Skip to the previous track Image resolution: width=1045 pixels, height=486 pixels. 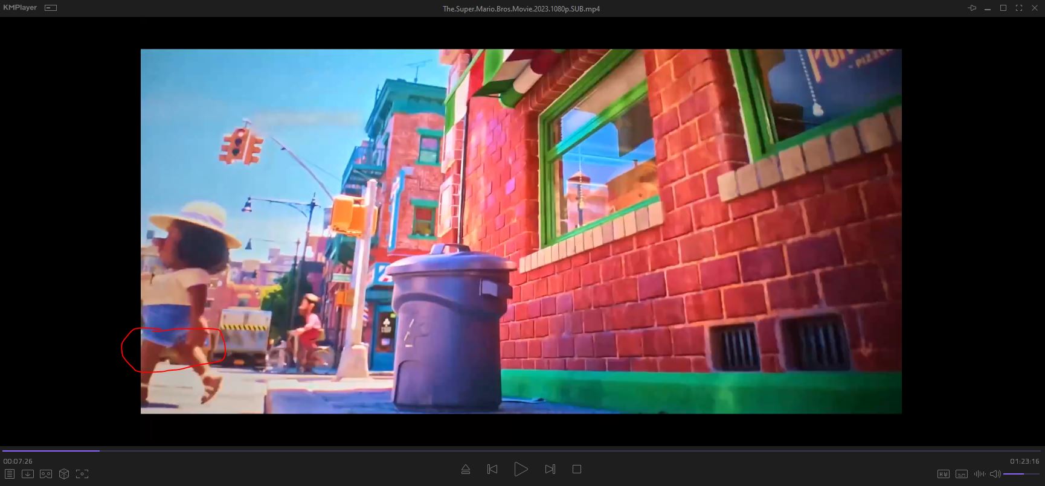pos(492,469)
